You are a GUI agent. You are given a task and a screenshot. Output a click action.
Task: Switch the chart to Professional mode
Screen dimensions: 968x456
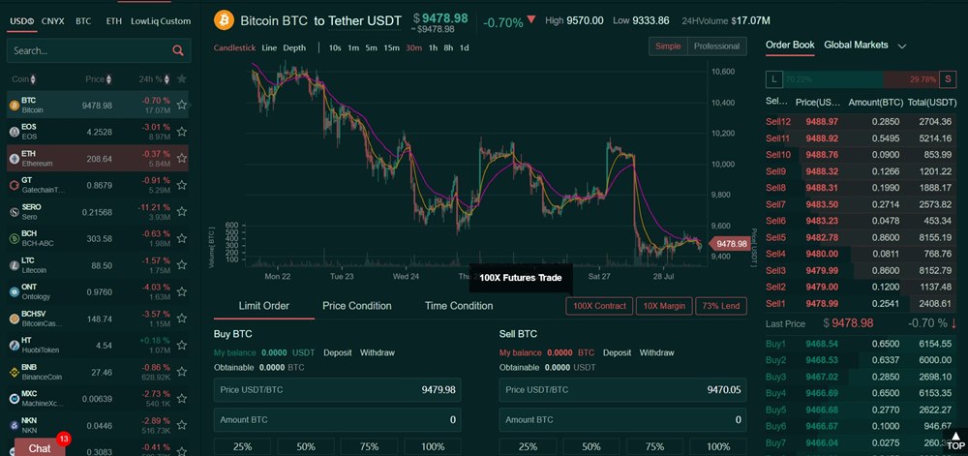click(716, 46)
